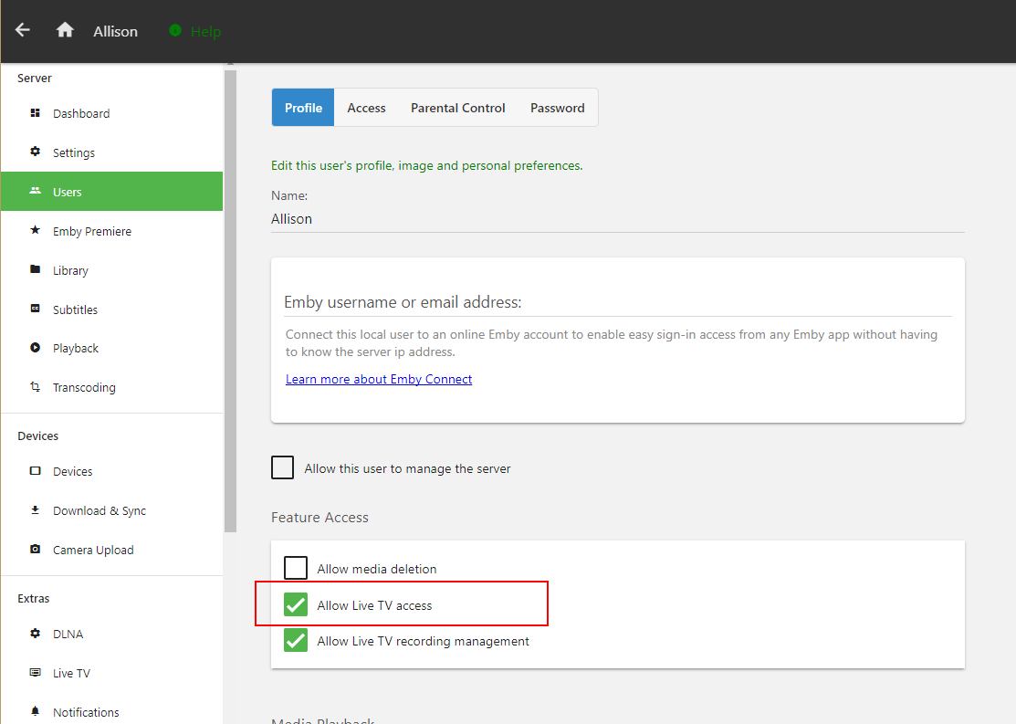Open Emby Premiere page

pyautogui.click(x=112, y=231)
